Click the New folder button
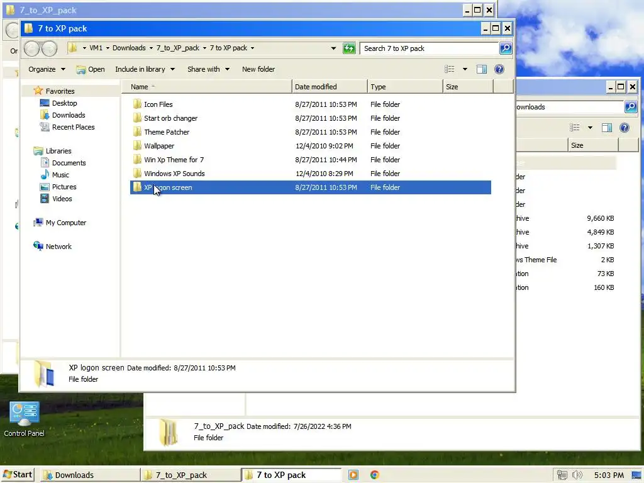 258,69
